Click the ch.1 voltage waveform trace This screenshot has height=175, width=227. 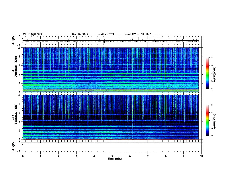111,41
